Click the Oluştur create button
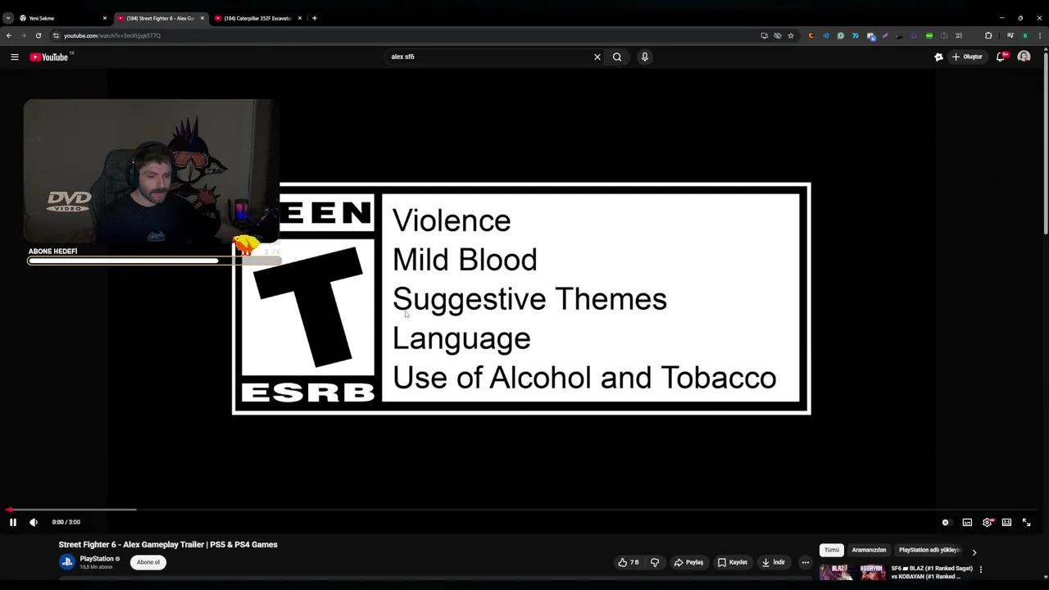 click(967, 57)
